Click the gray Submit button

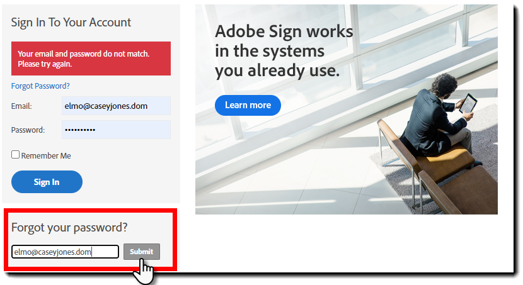tap(141, 252)
